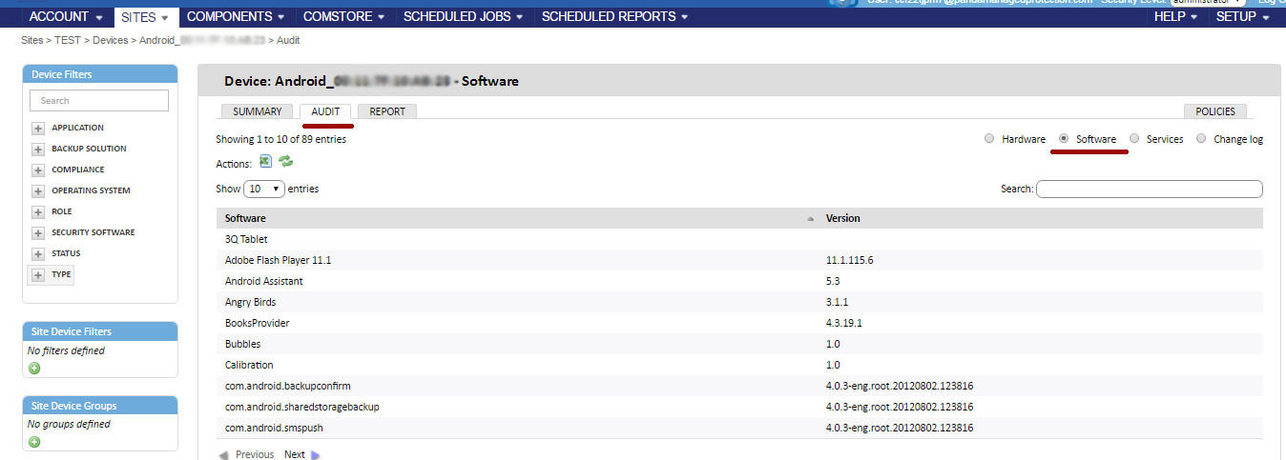The image size is (1286, 460).
Task: Expand the COMPLIANCE filter
Action: 38,170
